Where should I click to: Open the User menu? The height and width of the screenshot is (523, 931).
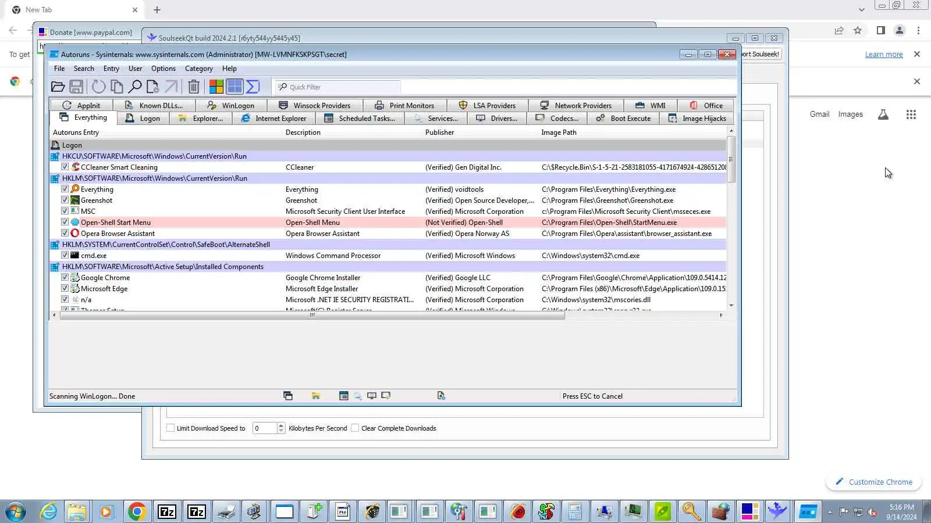click(x=135, y=69)
